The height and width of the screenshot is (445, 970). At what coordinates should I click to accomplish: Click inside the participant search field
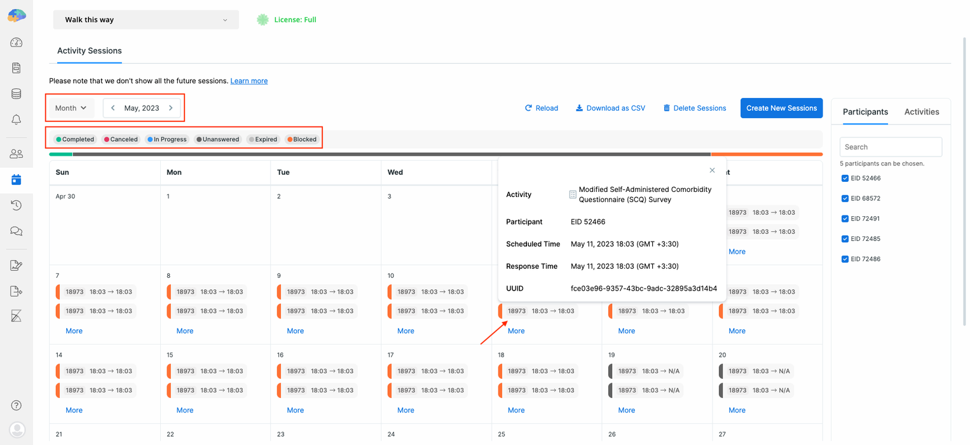pyautogui.click(x=891, y=146)
